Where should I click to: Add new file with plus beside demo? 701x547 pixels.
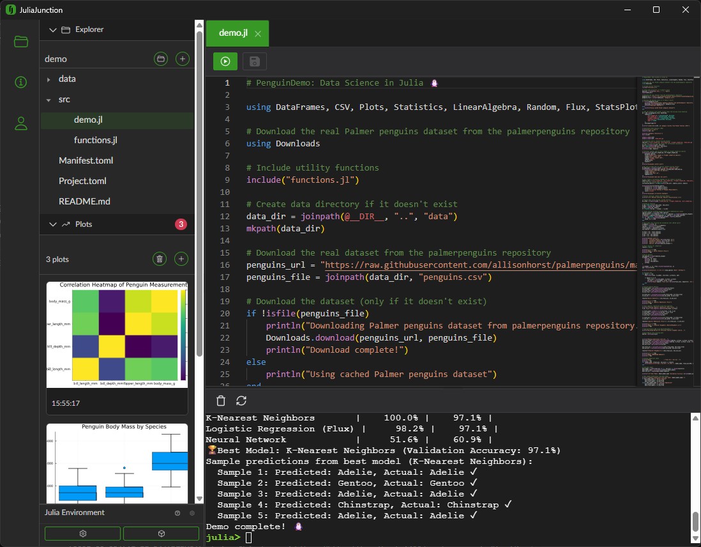point(183,59)
